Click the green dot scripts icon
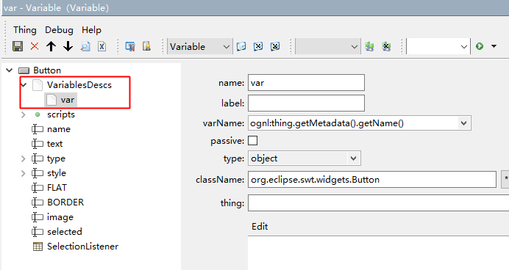 tap(38, 114)
